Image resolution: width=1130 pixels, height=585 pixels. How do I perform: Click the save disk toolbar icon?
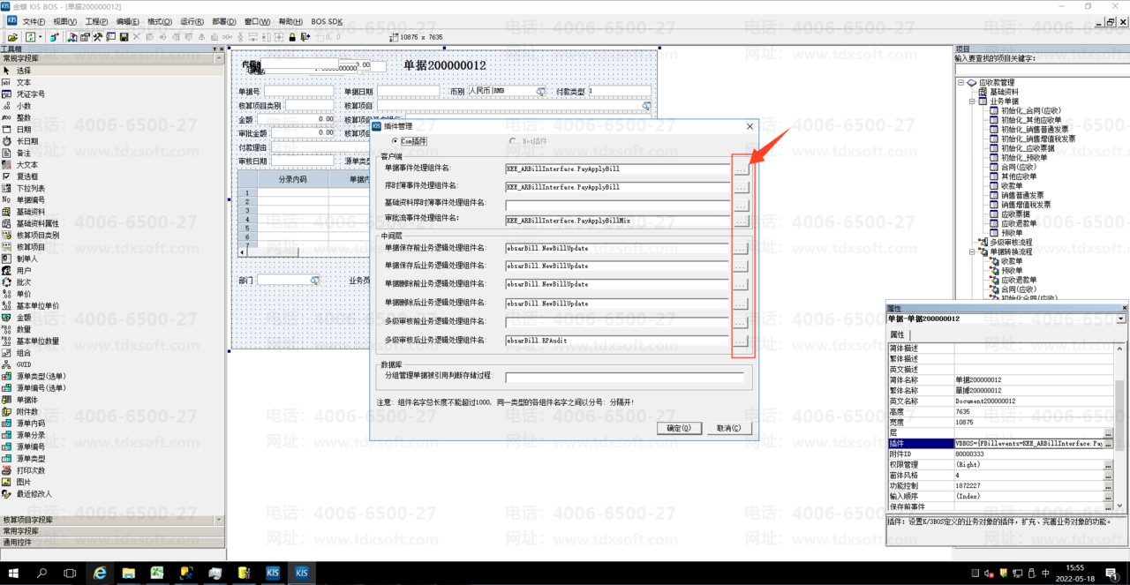[x=124, y=37]
